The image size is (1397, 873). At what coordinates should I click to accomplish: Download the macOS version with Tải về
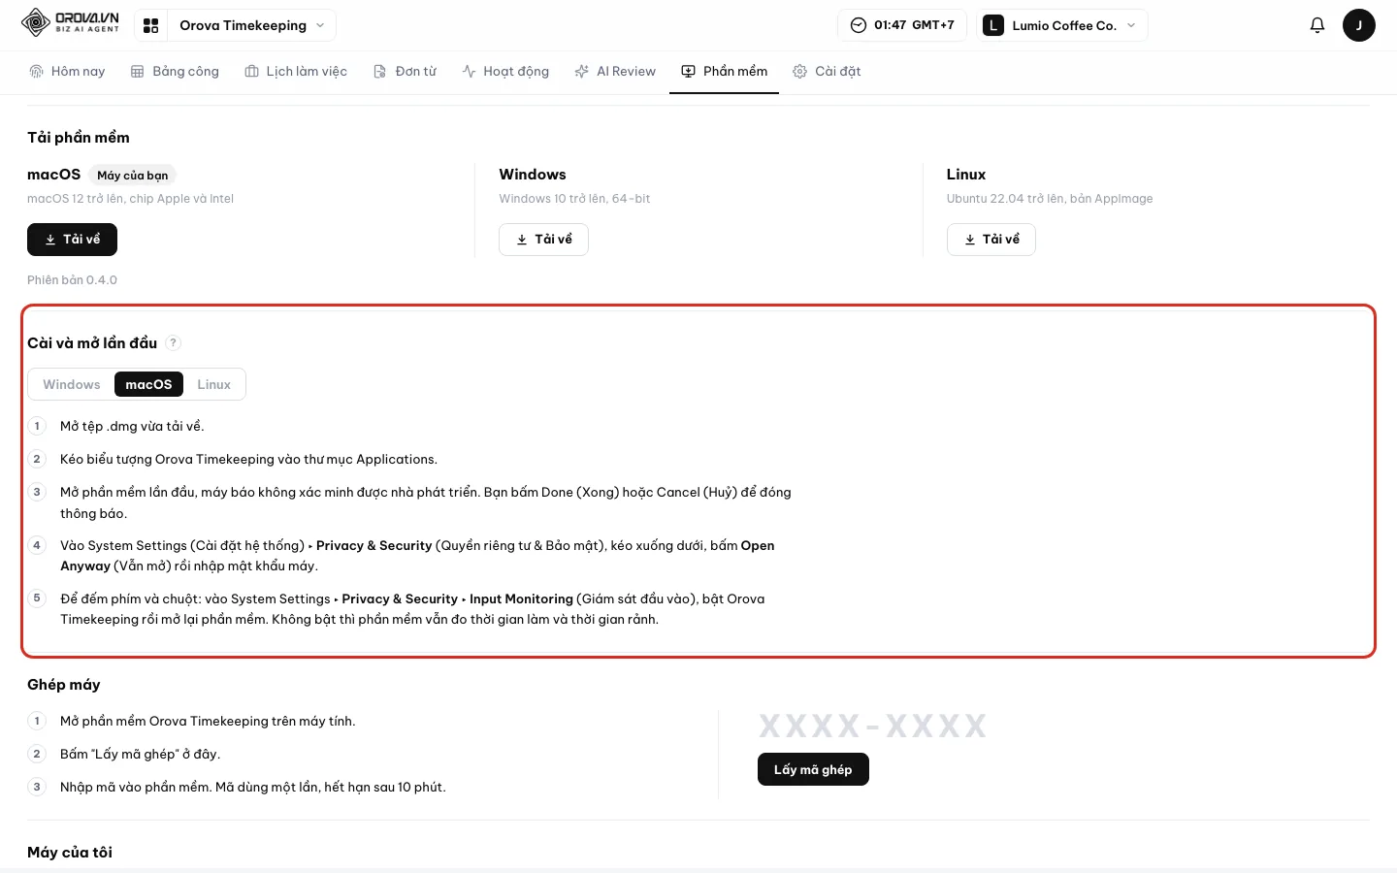[72, 240]
